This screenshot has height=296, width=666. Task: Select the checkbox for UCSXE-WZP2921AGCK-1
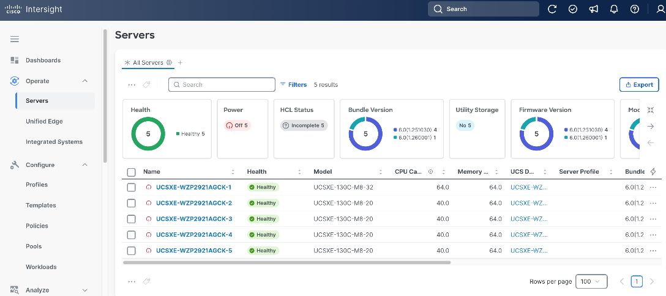131,187
